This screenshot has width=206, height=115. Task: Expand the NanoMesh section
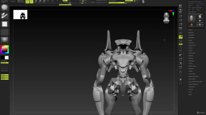point(191,38)
